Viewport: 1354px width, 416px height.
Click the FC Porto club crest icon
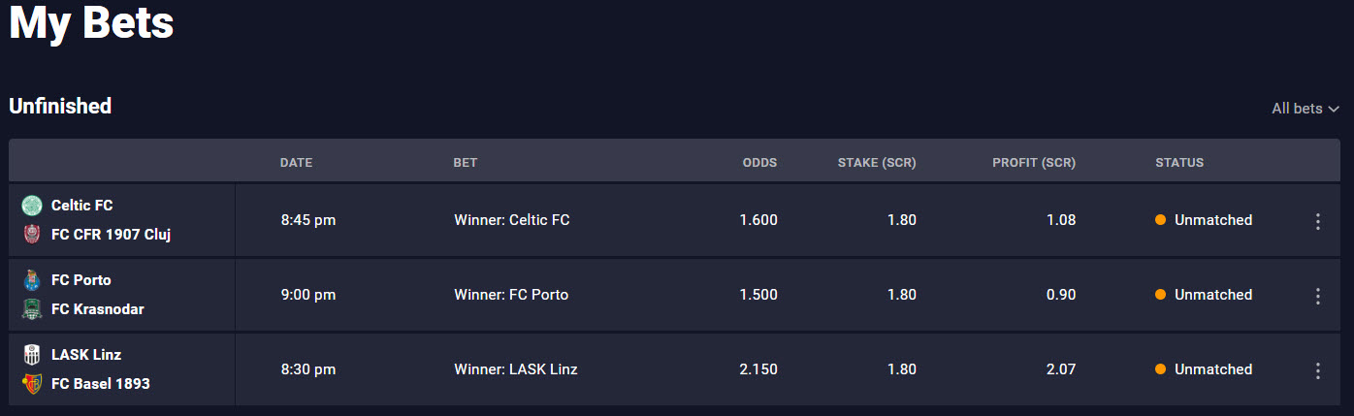coord(32,280)
